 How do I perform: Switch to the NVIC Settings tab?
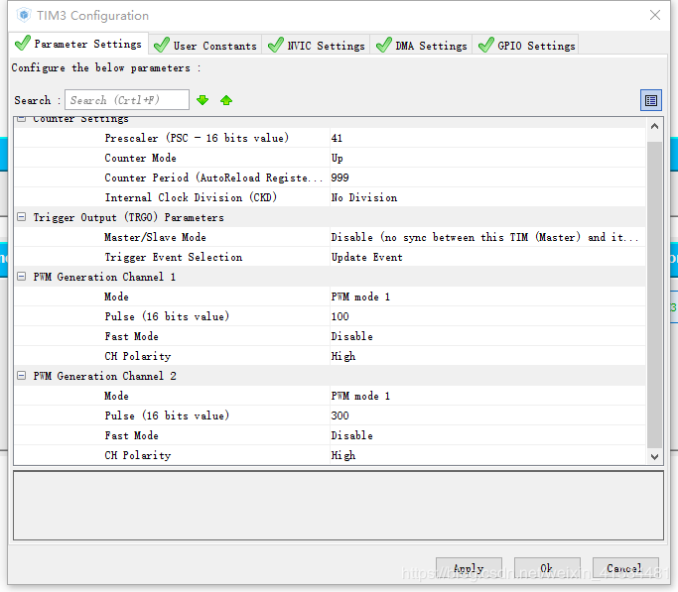[x=316, y=46]
